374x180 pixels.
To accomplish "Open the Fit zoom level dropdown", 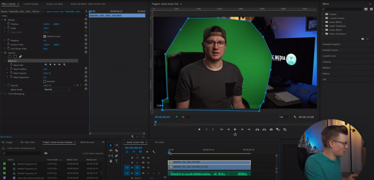I will pyautogui.click(x=188, y=117).
